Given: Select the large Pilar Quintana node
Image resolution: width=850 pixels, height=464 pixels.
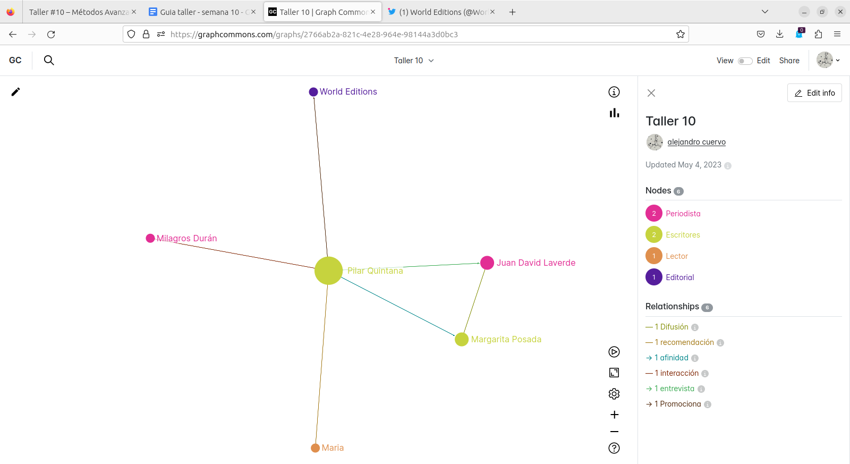Looking at the screenshot, I should pyautogui.click(x=328, y=271).
